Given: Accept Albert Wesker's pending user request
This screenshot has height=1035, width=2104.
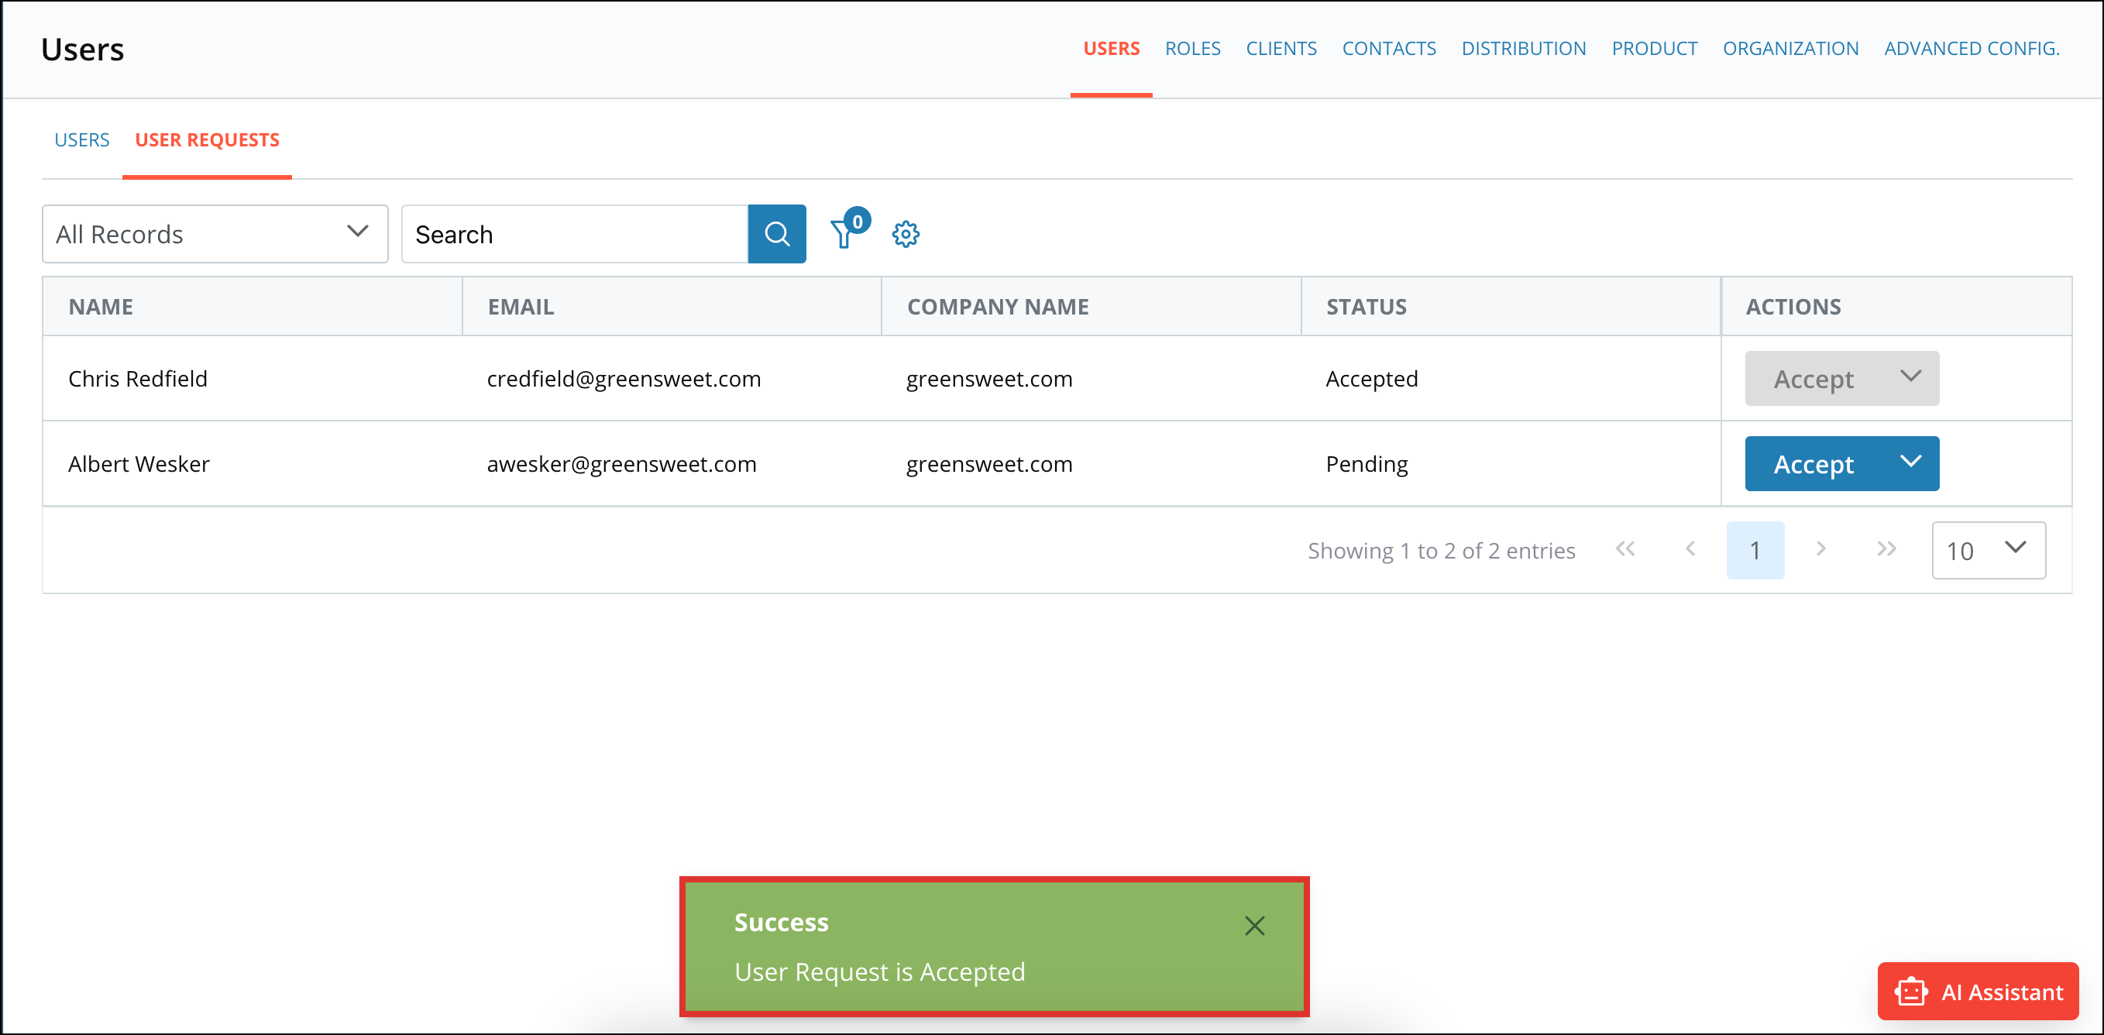Looking at the screenshot, I should [1813, 463].
